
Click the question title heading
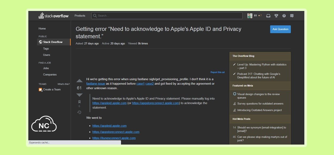tap(158, 33)
